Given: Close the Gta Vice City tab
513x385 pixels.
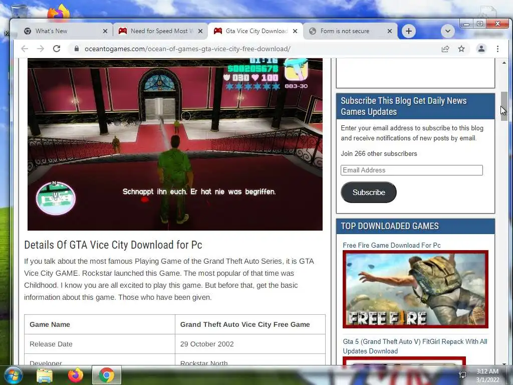Looking at the screenshot, I should [295, 31].
